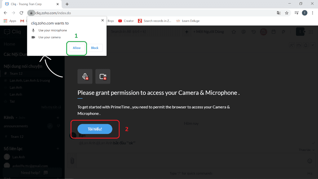Click the paperclip attachment icon
The height and width of the screenshot is (179, 318).
[72, 161]
